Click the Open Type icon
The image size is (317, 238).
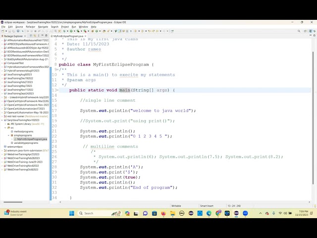(104, 31)
